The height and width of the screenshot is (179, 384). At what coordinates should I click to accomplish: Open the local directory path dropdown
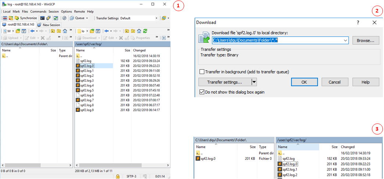(345, 40)
